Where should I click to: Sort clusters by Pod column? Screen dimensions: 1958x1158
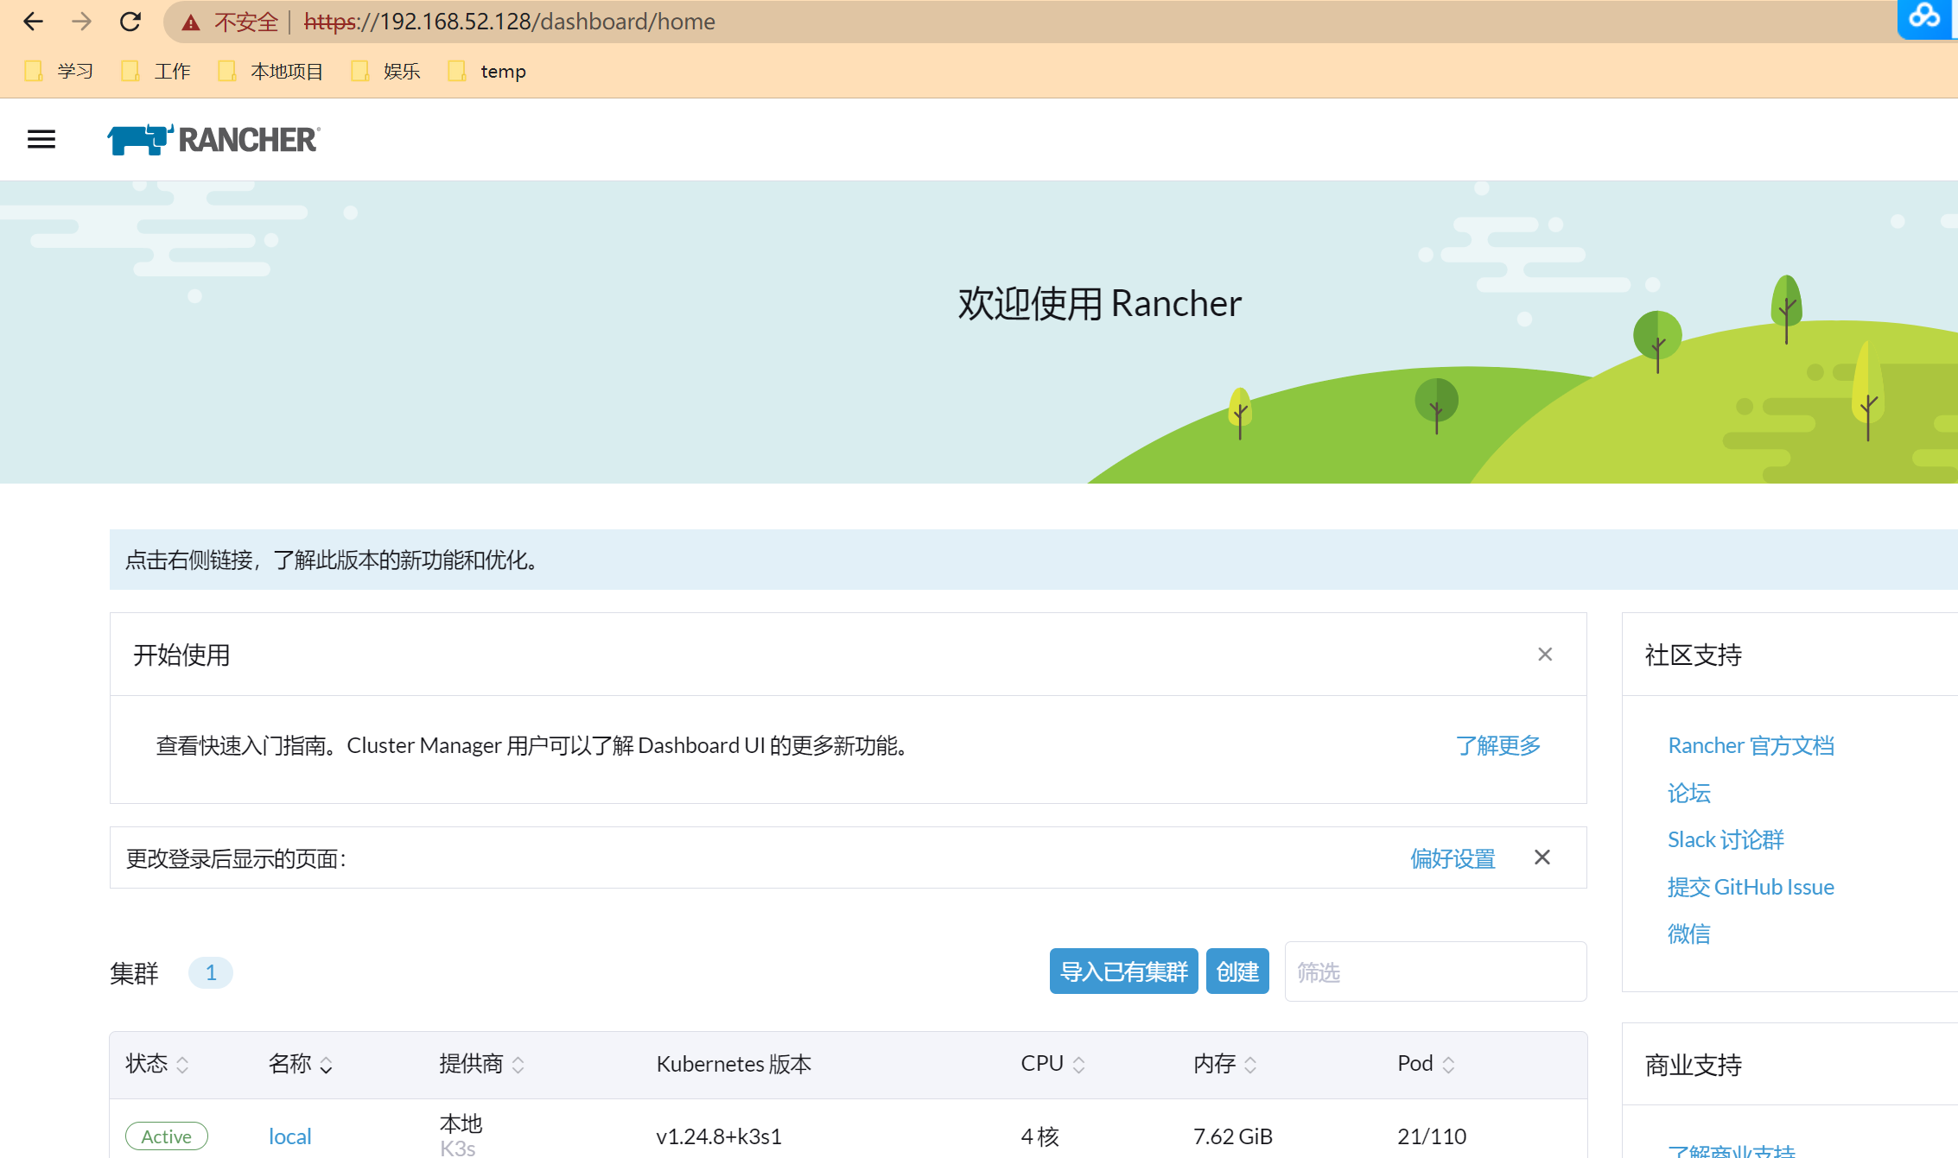pyautogui.click(x=1426, y=1064)
